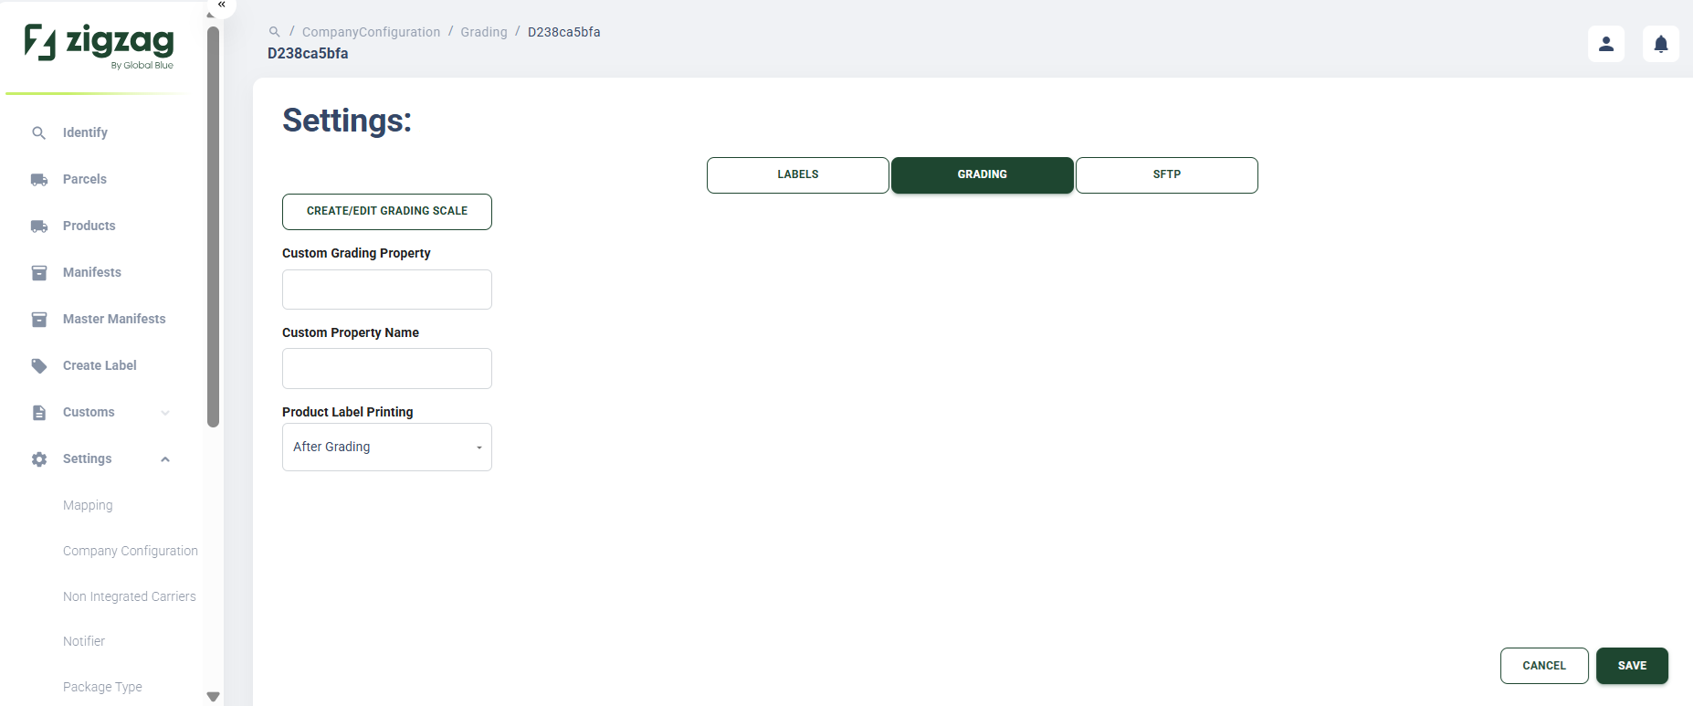
Task: Save the grading settings
Action: 1632,666
